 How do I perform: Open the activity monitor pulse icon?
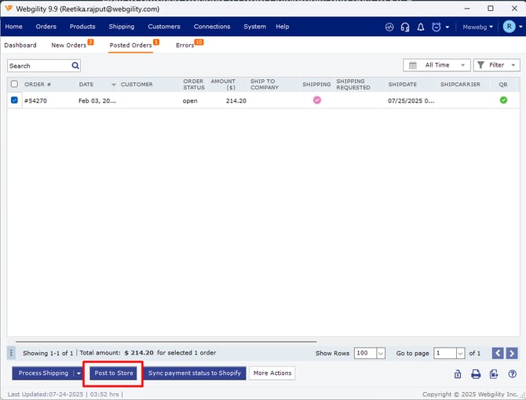[389, 27]
